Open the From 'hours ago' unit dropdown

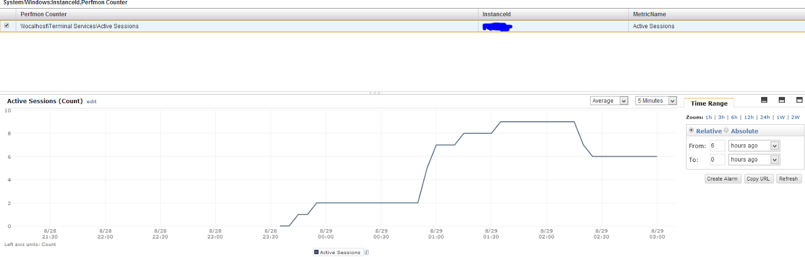coord(754,146)
